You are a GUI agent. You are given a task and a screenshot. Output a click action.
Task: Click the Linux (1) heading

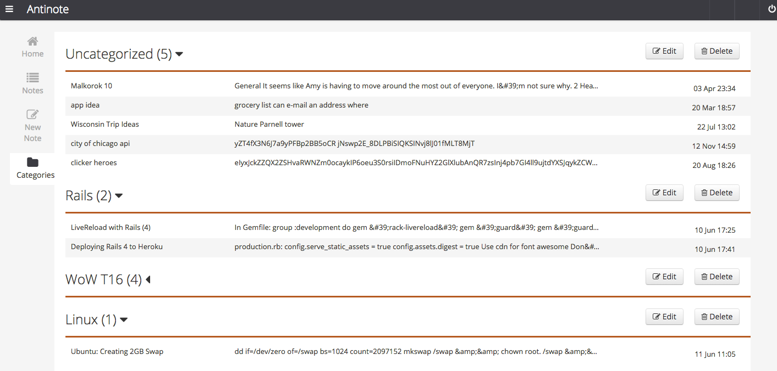point(91,319)
